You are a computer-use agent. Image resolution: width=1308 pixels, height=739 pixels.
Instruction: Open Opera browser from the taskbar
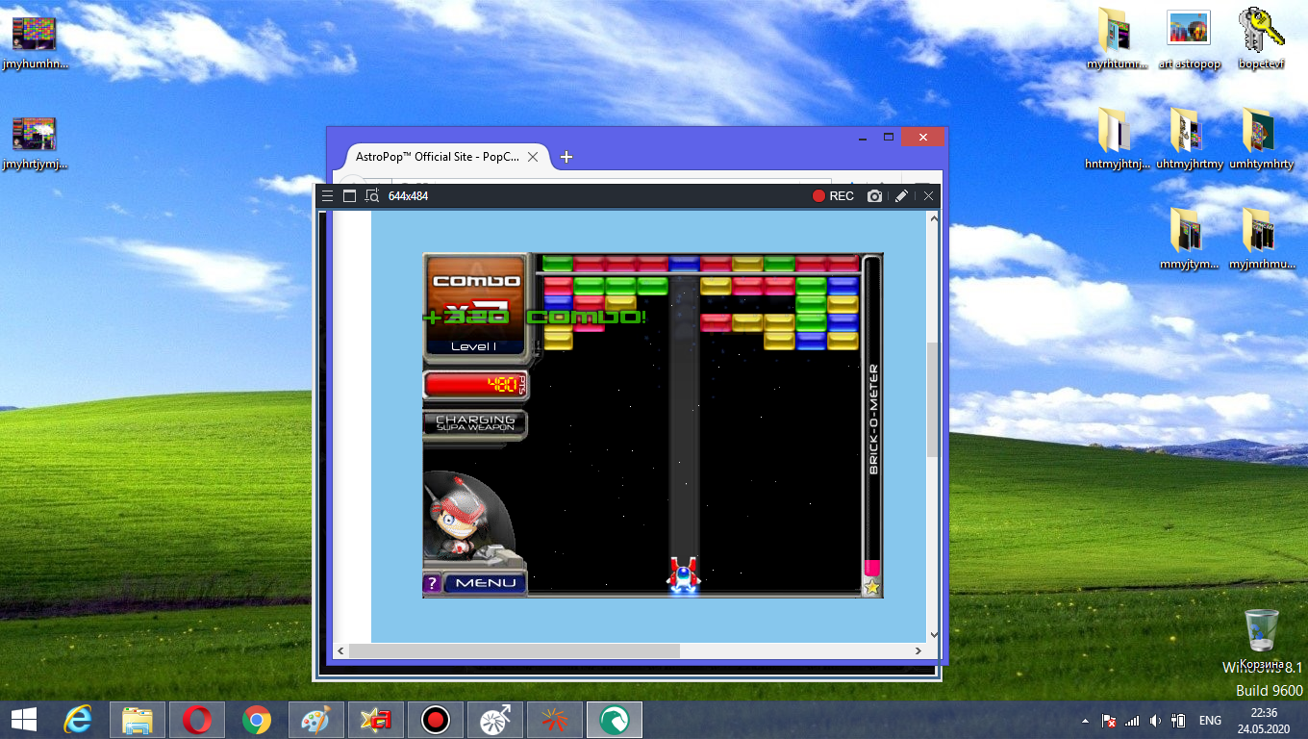click(x=197, y=719)
